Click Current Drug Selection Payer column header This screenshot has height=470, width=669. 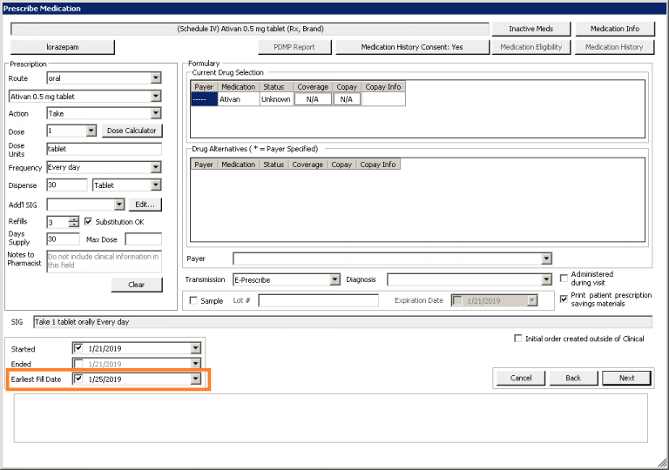pos(204,87)
